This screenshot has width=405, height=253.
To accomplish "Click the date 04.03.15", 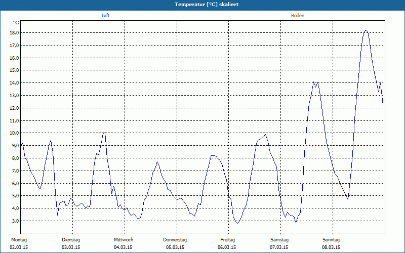I will 123,247.
